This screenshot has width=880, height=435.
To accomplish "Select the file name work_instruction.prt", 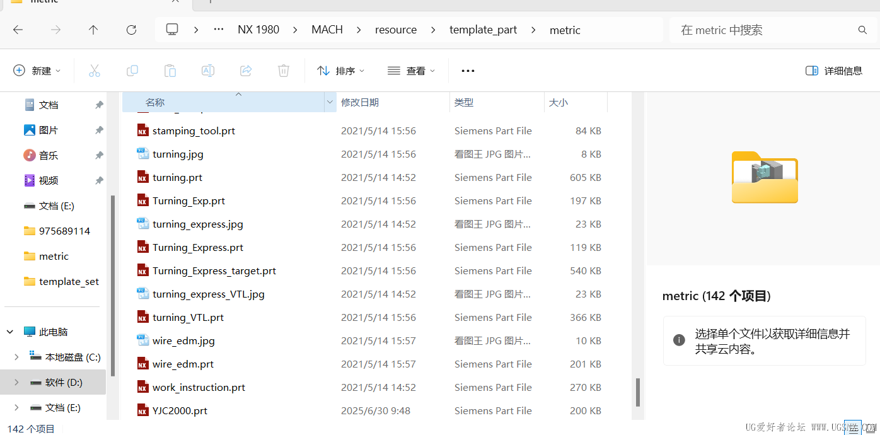I will (199, 387).
